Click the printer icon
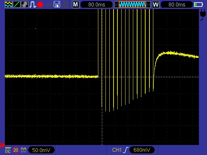 click(x=65, y=5)
